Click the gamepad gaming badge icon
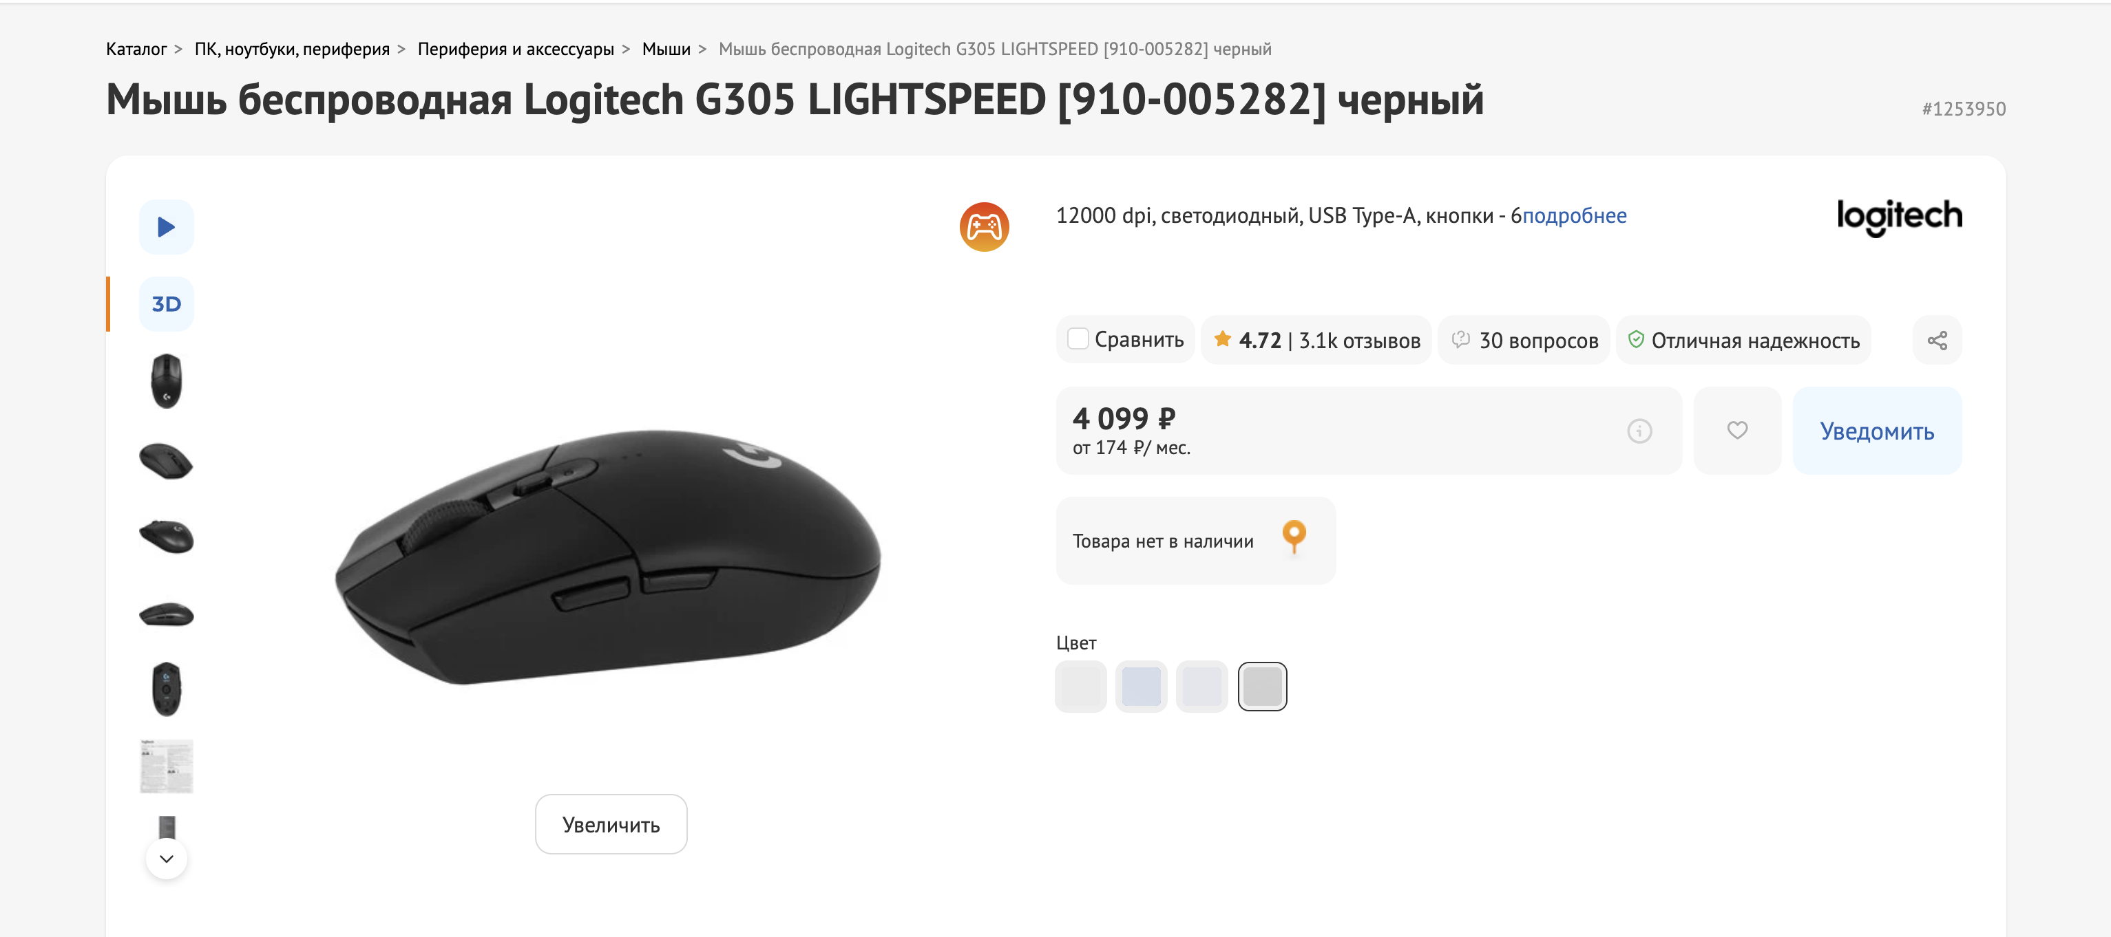The image size is (2111, 937). (983, 227)
